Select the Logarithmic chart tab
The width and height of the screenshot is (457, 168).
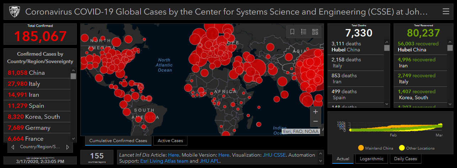coord(371,159)
